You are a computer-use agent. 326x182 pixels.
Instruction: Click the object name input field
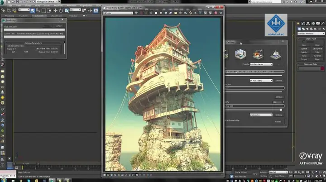(309, 68)
